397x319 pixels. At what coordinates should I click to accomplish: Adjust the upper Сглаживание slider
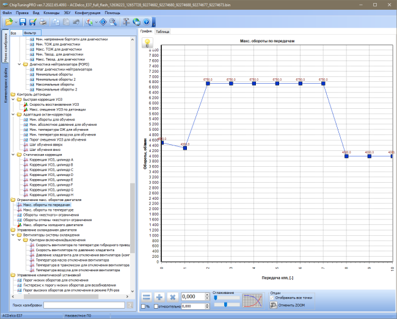(x=216, y=298)
